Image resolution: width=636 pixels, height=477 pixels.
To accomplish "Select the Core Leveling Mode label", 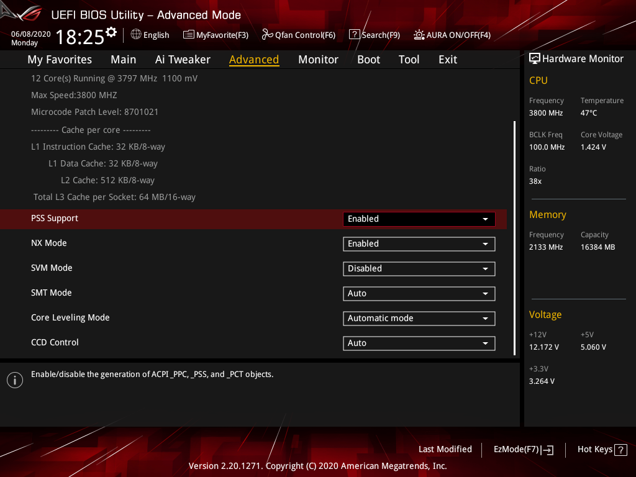I will [70, 317].
